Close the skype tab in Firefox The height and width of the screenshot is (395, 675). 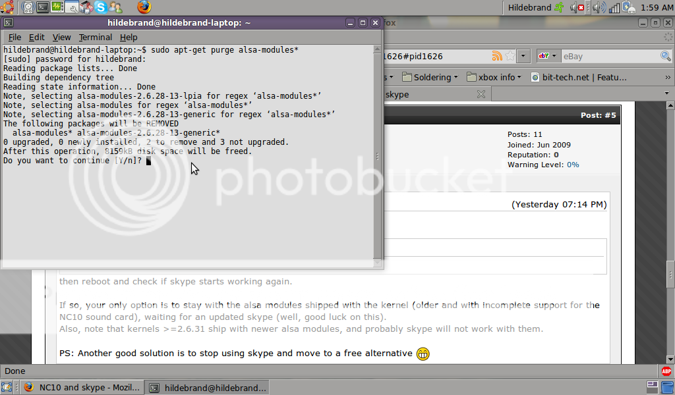click(481, 94)
